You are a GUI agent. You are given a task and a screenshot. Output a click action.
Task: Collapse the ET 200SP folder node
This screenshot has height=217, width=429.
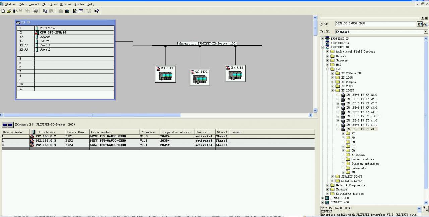pyautogui.click(x=333, y=91)
